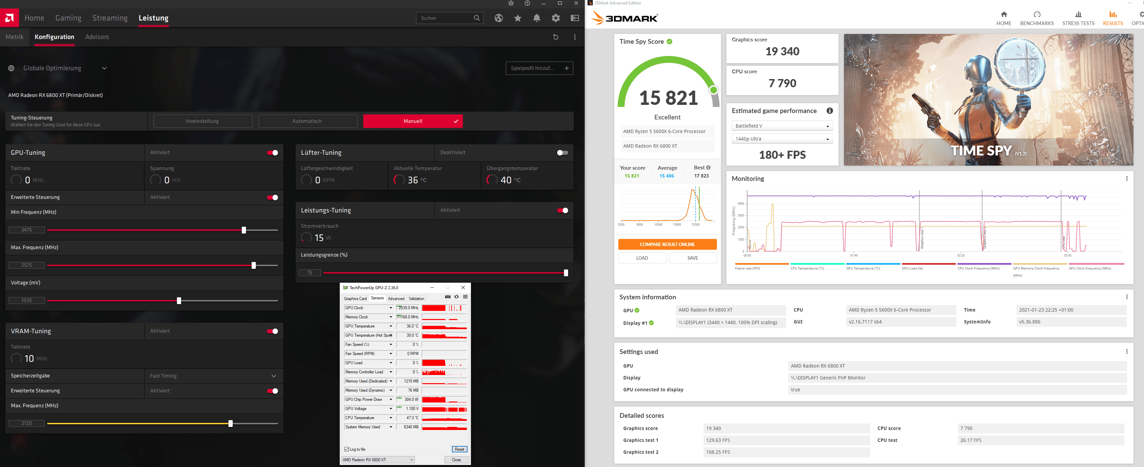Open the web browser globe icon
This screenshot has height=467, width=1144.
499,18
